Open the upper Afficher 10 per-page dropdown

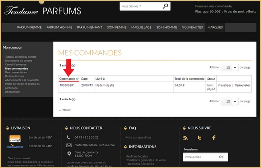click(230, 67)
